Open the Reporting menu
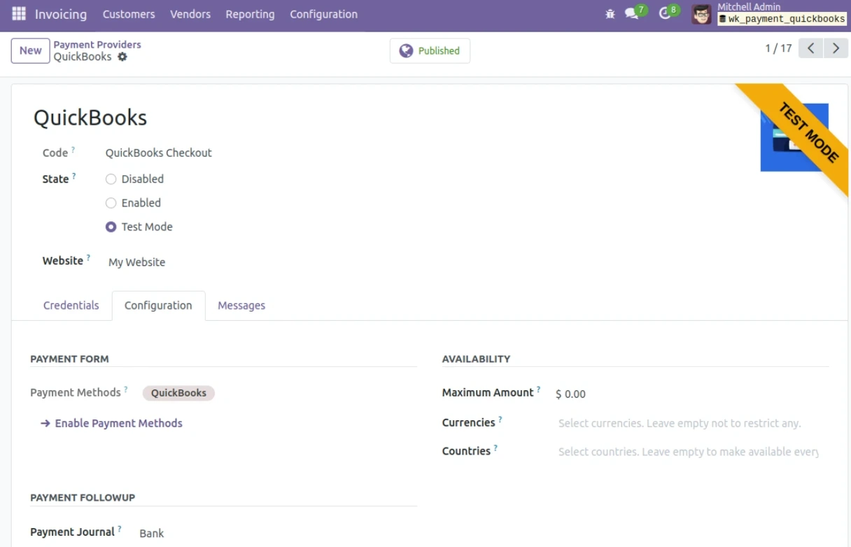The width and height of the screenshot is (851, 547). point(250,13)
